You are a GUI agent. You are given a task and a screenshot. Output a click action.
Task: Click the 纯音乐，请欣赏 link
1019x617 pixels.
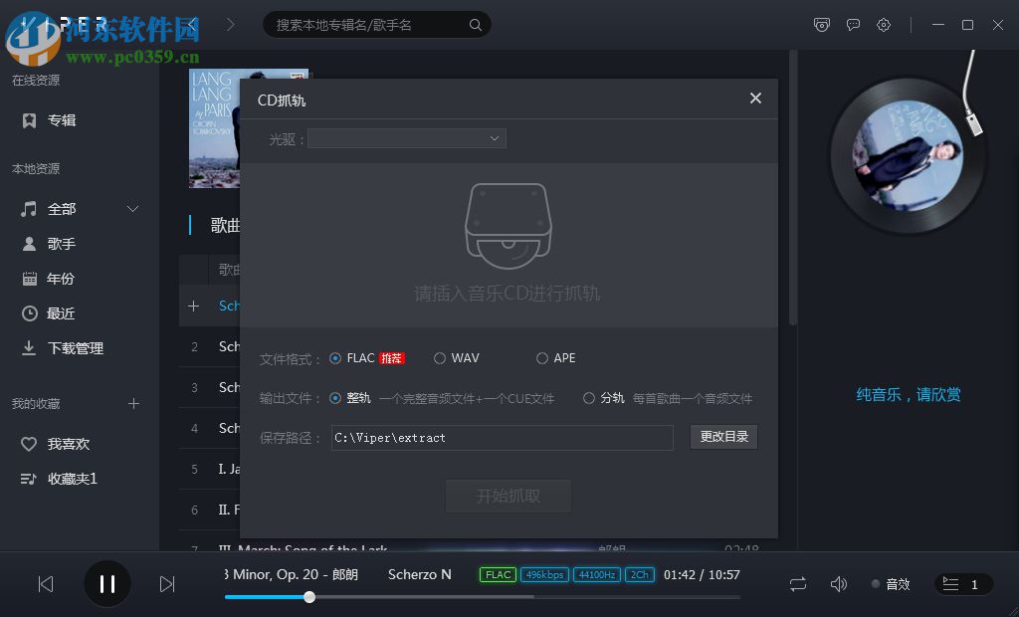click(x=908, y=394)
